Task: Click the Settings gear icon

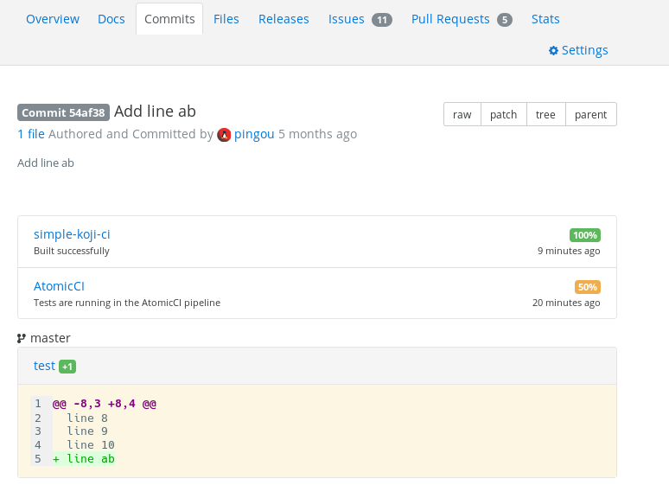Action: click(553, 51)
